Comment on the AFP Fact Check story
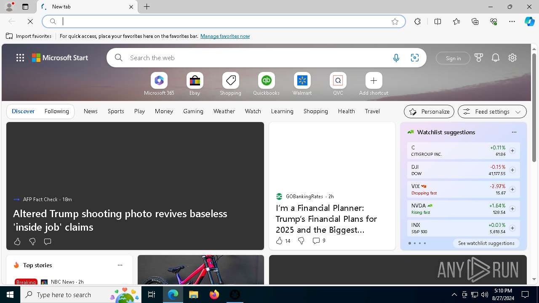This screenshot has height=303, width=539. [x=48, y=242]
